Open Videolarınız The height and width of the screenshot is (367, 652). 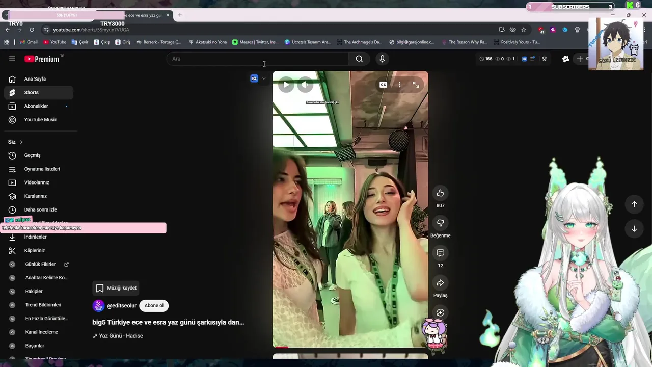point(39,182)
